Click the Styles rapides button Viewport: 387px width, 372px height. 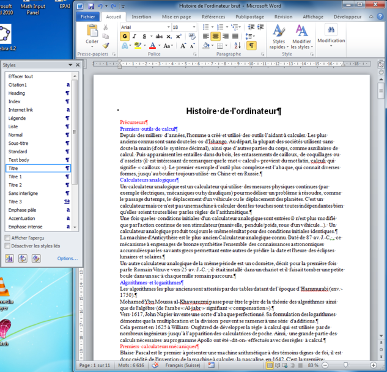tap(279, 37)
